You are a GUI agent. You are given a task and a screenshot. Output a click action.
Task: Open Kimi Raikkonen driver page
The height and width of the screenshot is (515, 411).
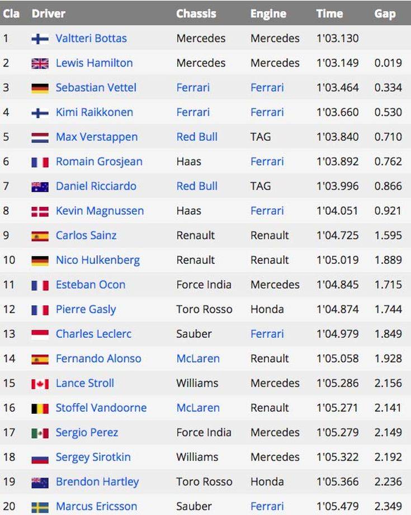tap(95, 112)
